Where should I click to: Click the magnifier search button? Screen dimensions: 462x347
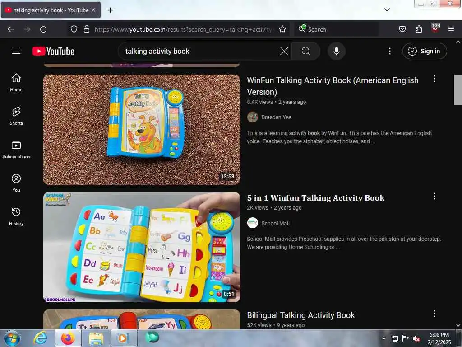(306, 51)
